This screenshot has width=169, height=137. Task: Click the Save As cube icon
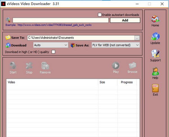click(73, 45)
